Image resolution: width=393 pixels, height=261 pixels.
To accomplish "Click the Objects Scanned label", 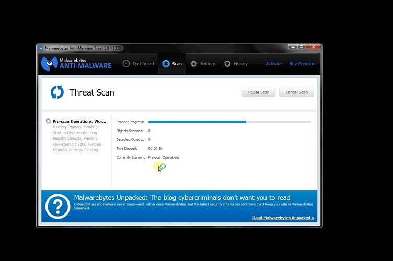I will [x=130, y=130].
